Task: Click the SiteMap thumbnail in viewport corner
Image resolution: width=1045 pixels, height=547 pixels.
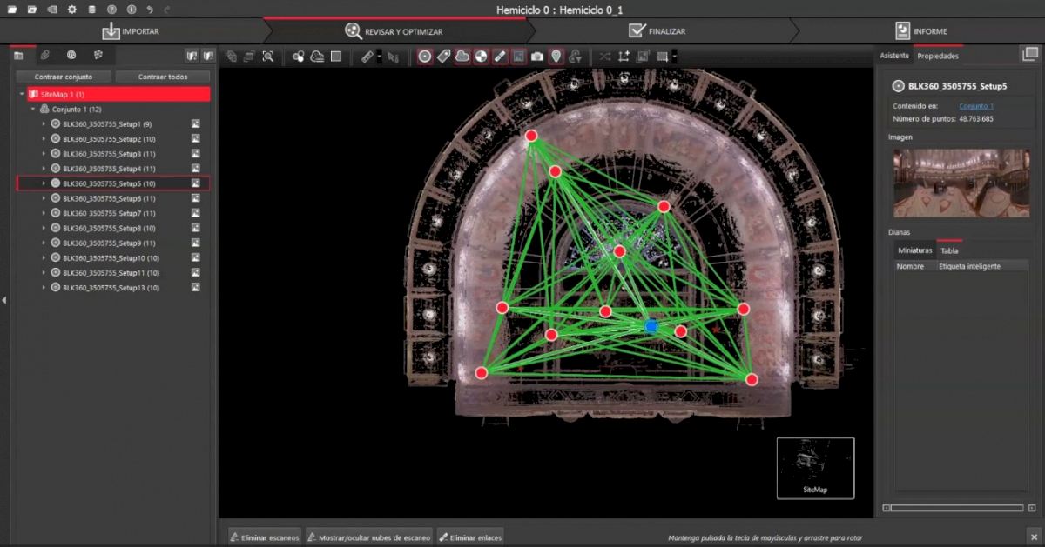Action: 815,468
